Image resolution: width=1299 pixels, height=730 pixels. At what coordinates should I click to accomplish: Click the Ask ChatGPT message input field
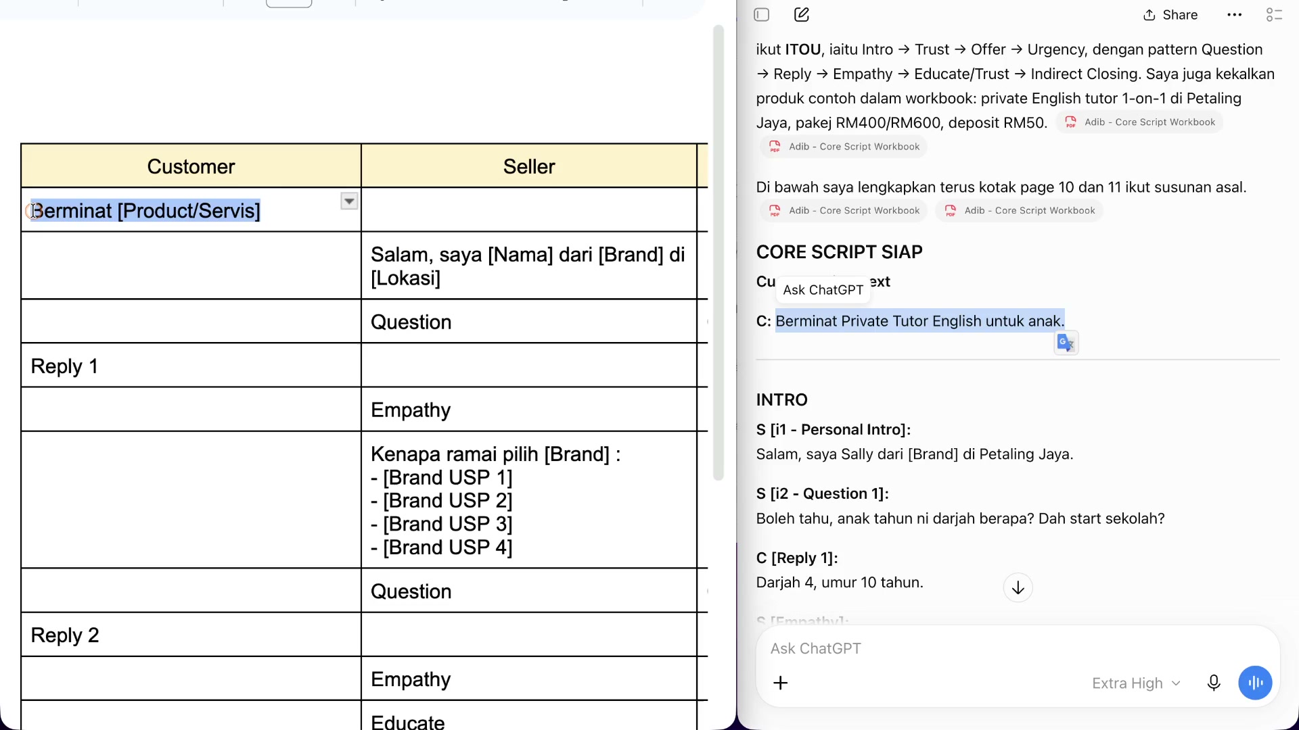pos(1018,649)
